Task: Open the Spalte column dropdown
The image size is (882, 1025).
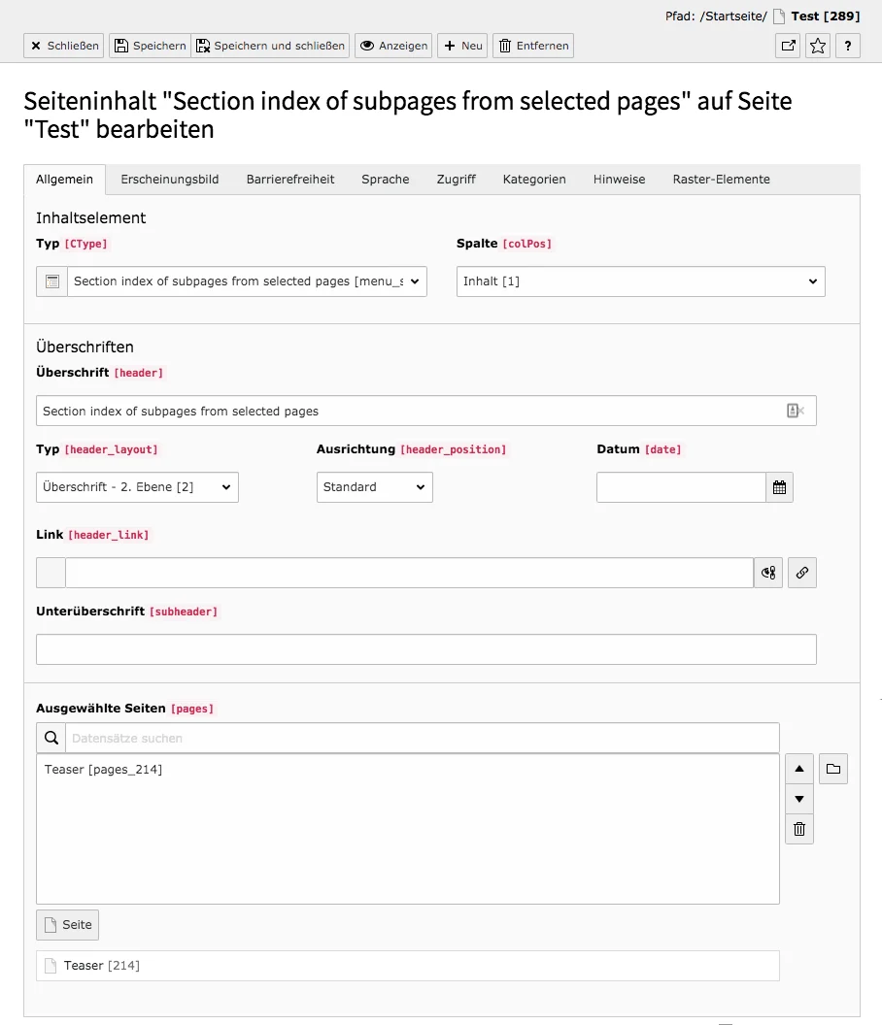Action: point(638,281)
